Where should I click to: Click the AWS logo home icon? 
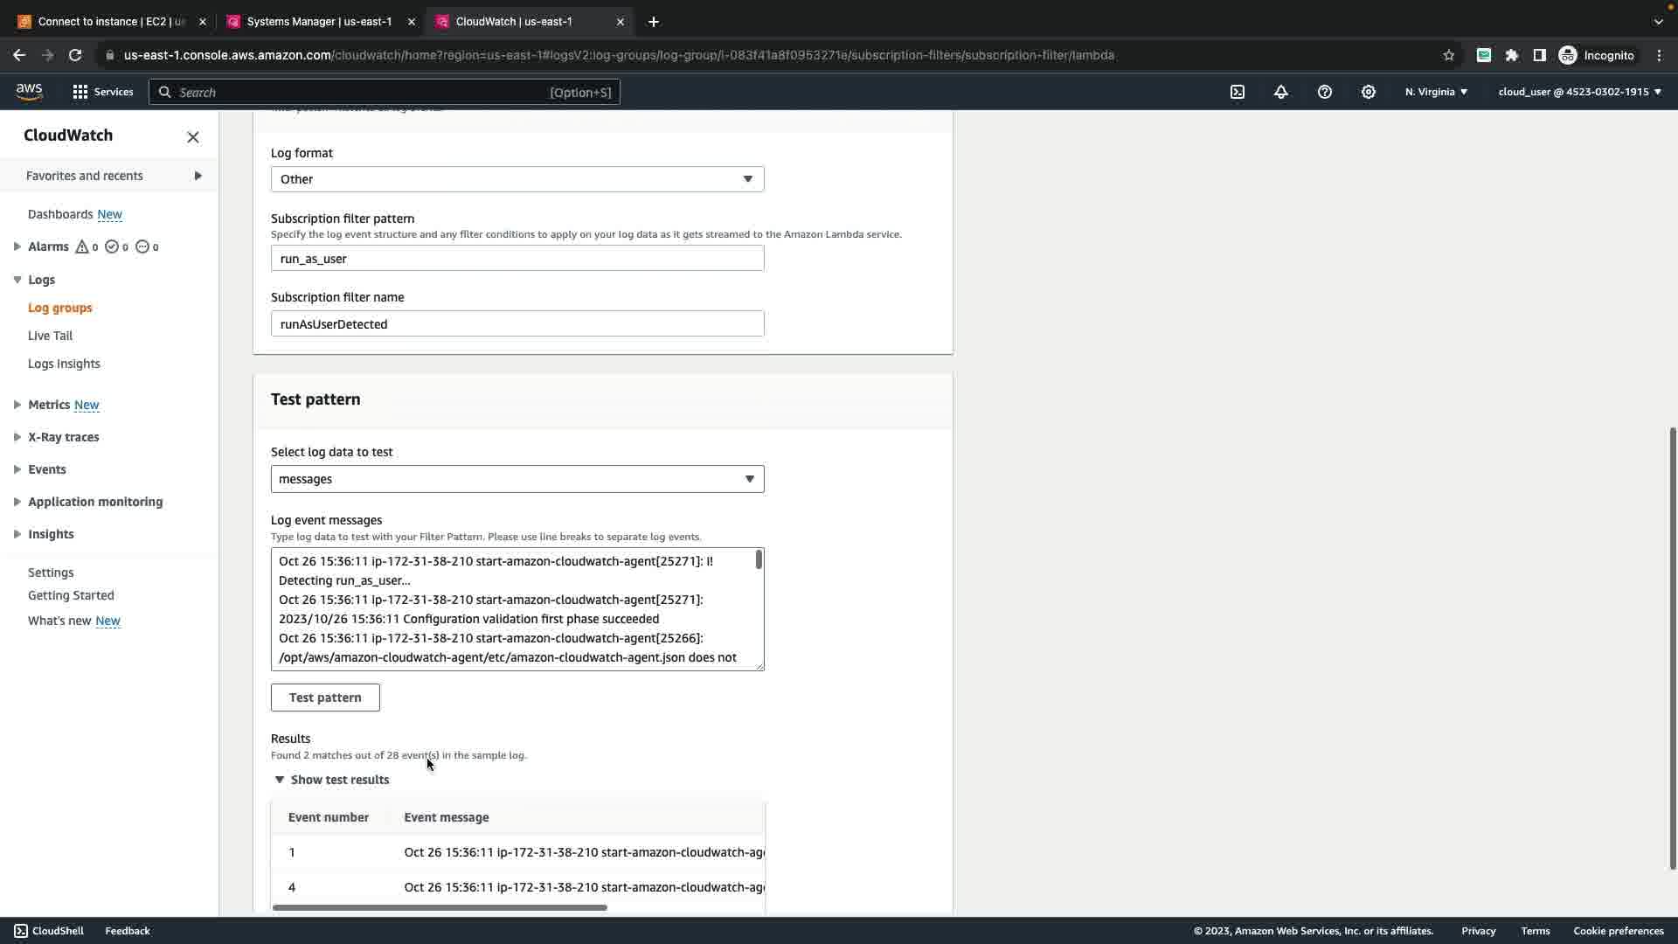point(29,92)
